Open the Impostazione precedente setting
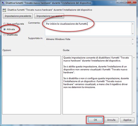138x126 pixels. pos(18,16)
